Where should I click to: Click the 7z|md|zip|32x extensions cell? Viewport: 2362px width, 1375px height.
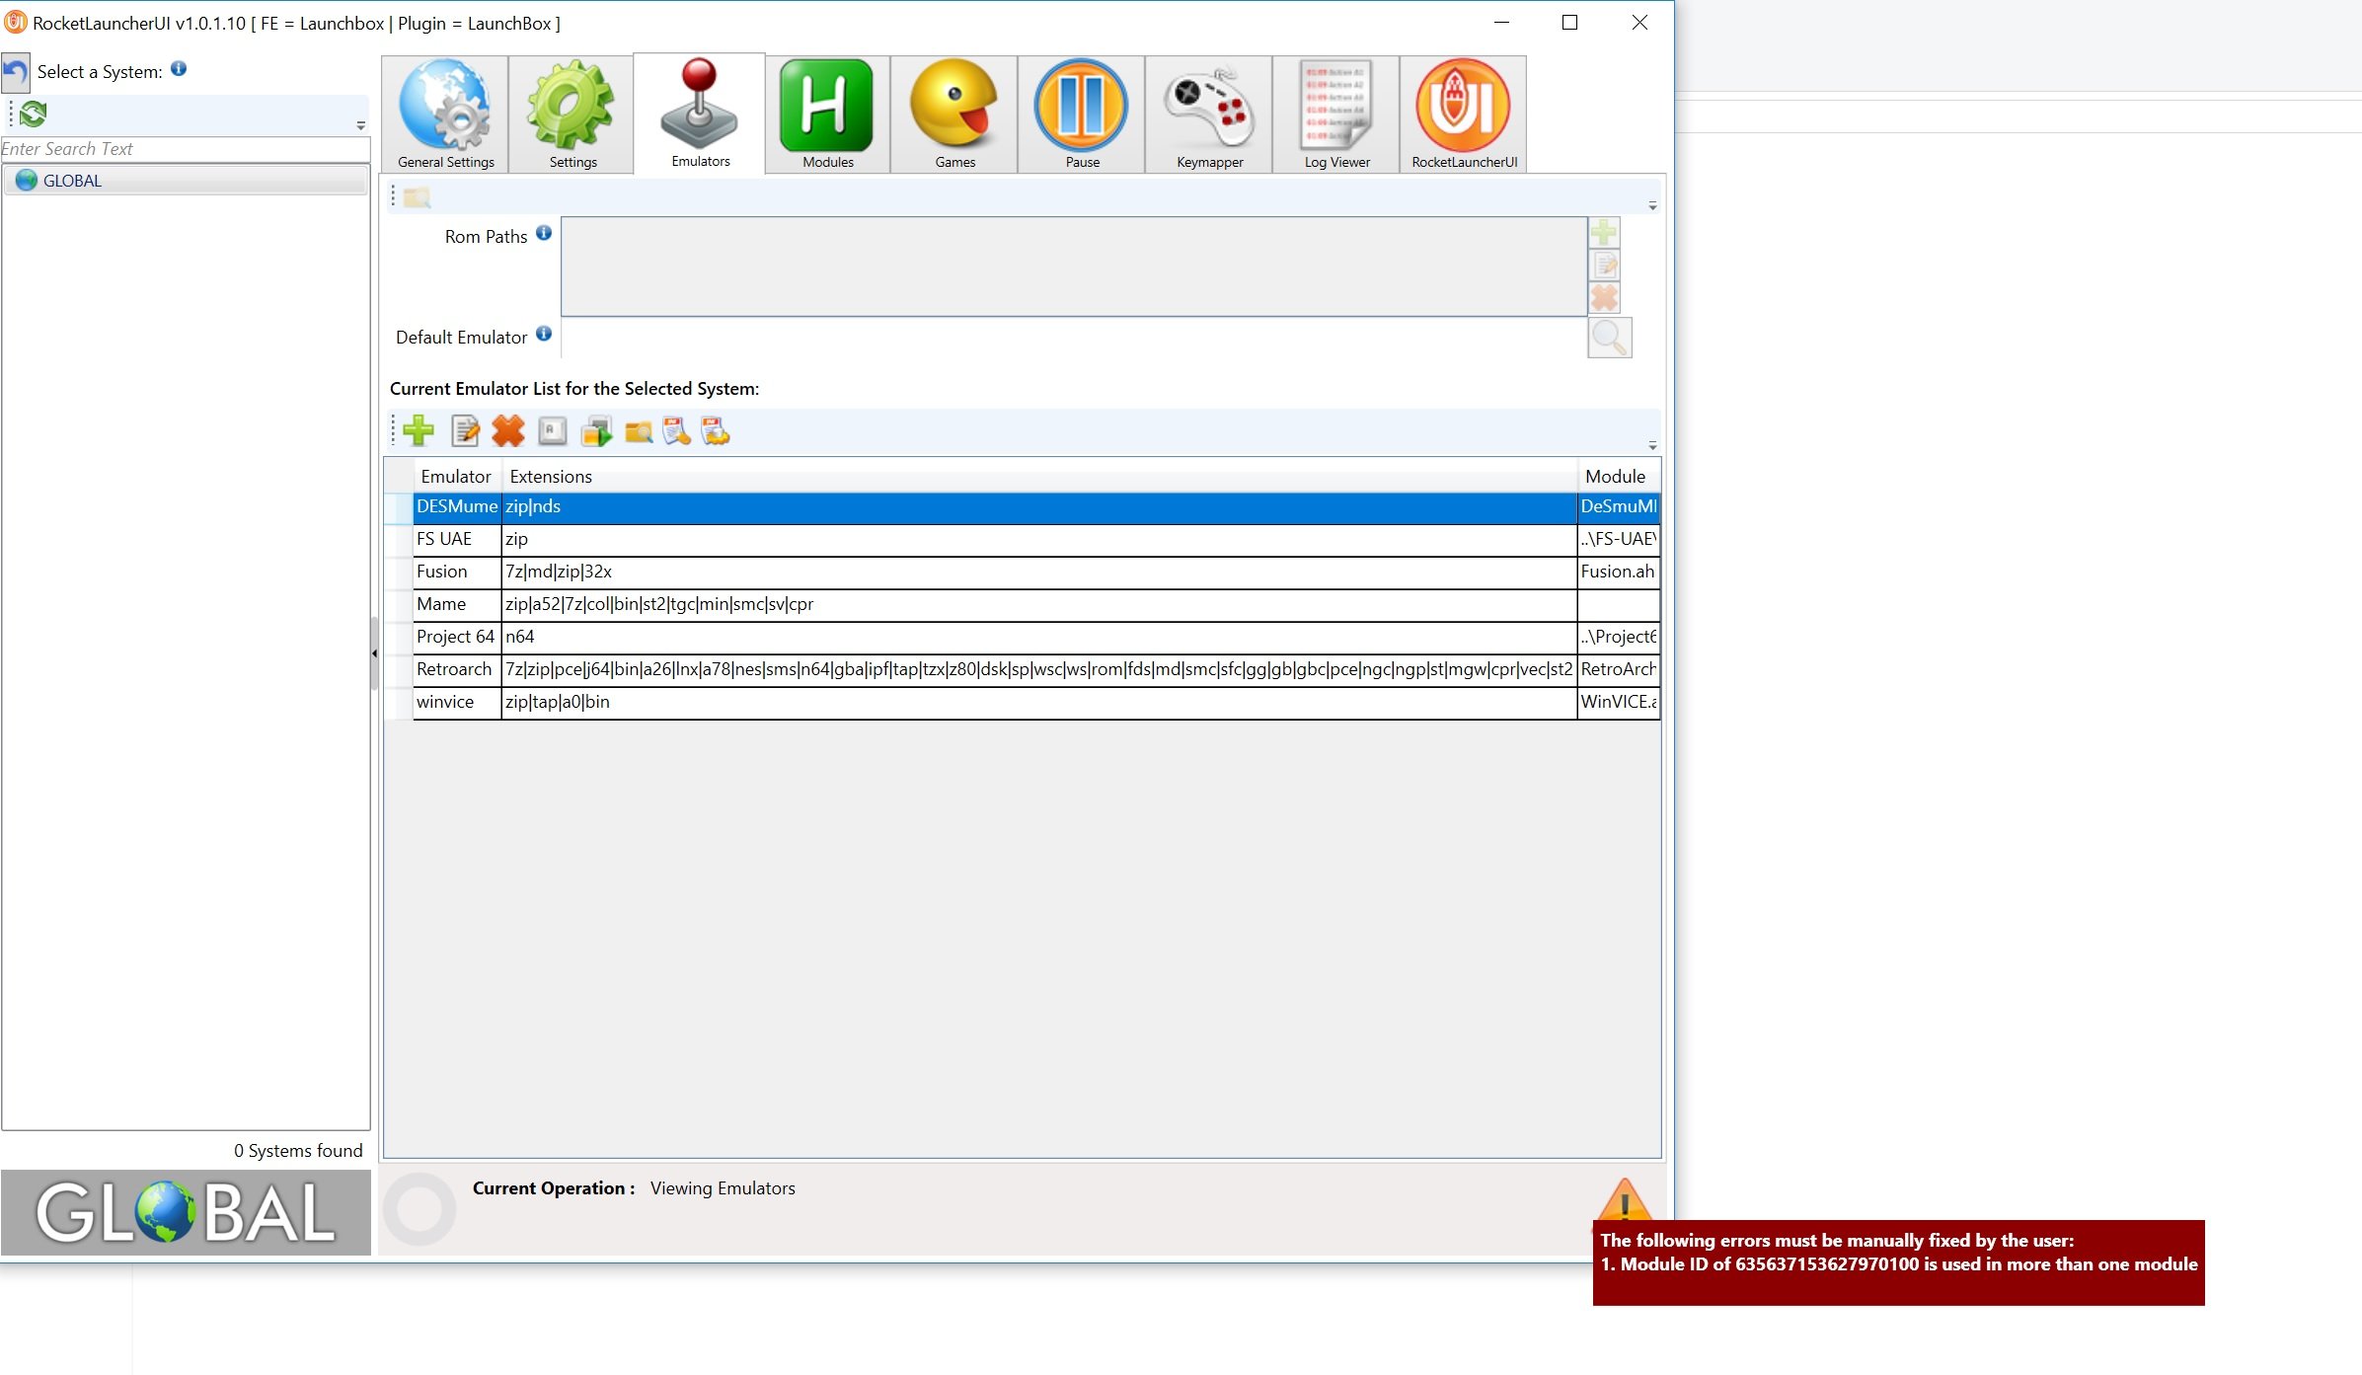[x=1039, y=572]
